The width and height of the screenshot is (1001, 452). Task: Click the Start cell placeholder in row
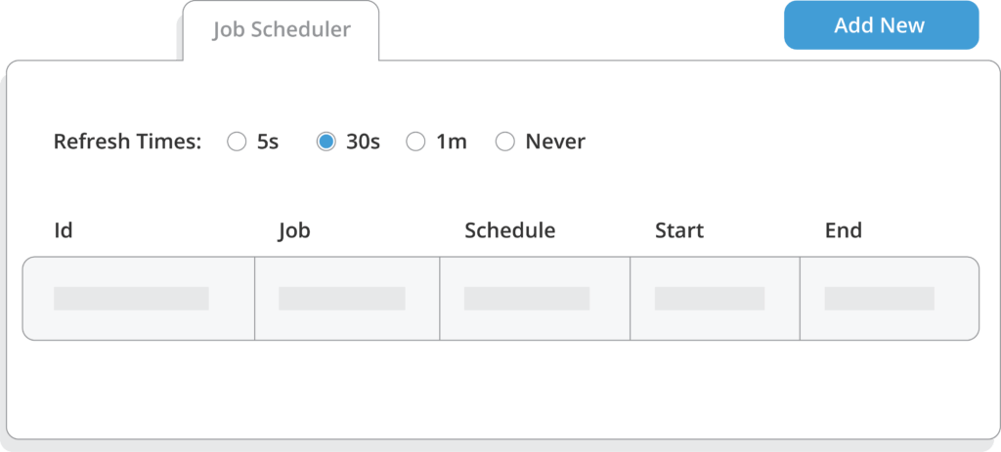tap(710, 299)
